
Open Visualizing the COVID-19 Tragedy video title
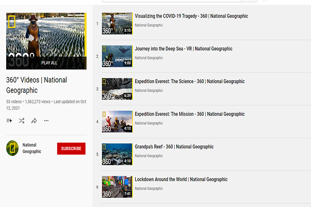click(191, 16)
